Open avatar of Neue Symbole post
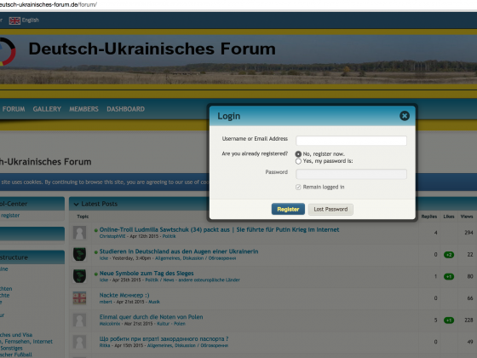Viewport: 477px width, 358px height. tap(79, 276)
